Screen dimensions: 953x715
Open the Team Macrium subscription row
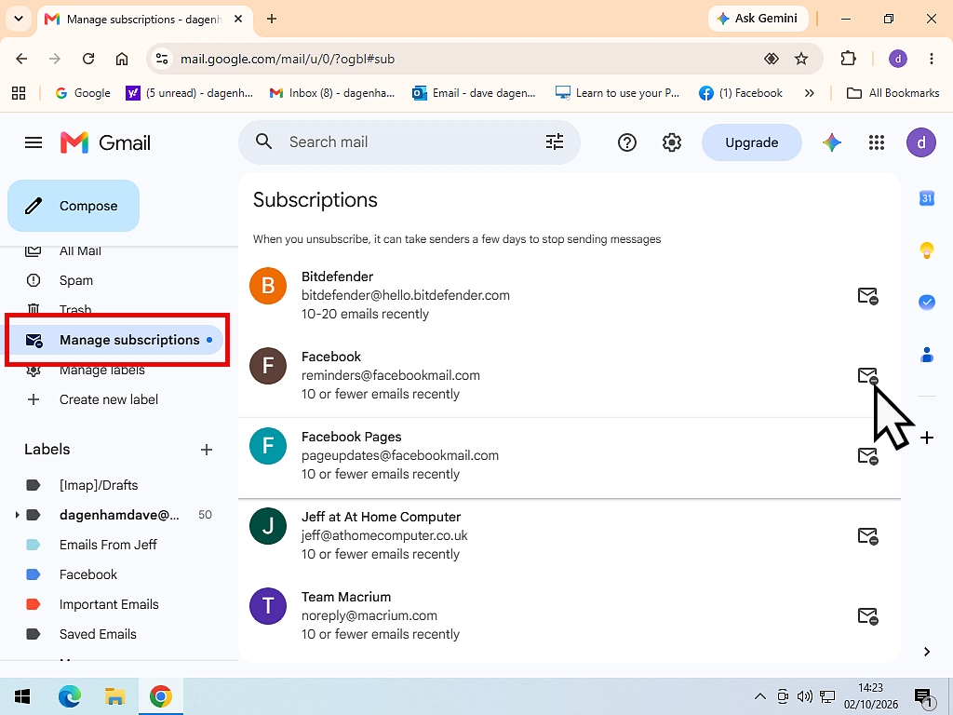[x=569, y=616]
